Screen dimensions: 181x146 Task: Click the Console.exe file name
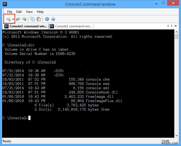(x=98, y=84)
